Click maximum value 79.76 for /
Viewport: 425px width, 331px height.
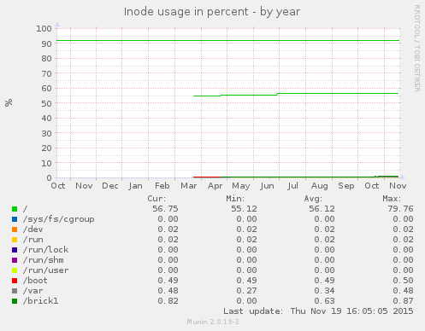[400, 209]
